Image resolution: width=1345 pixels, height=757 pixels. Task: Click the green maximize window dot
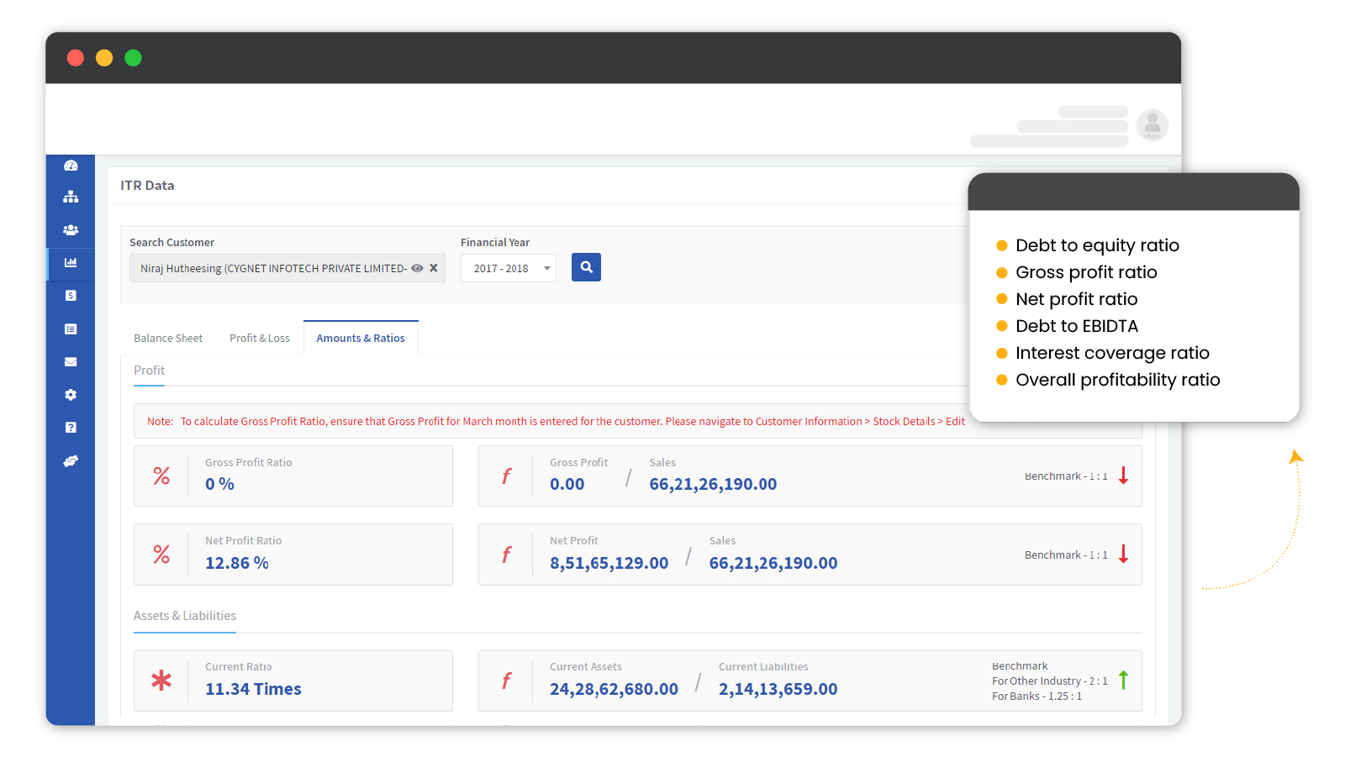133,58
